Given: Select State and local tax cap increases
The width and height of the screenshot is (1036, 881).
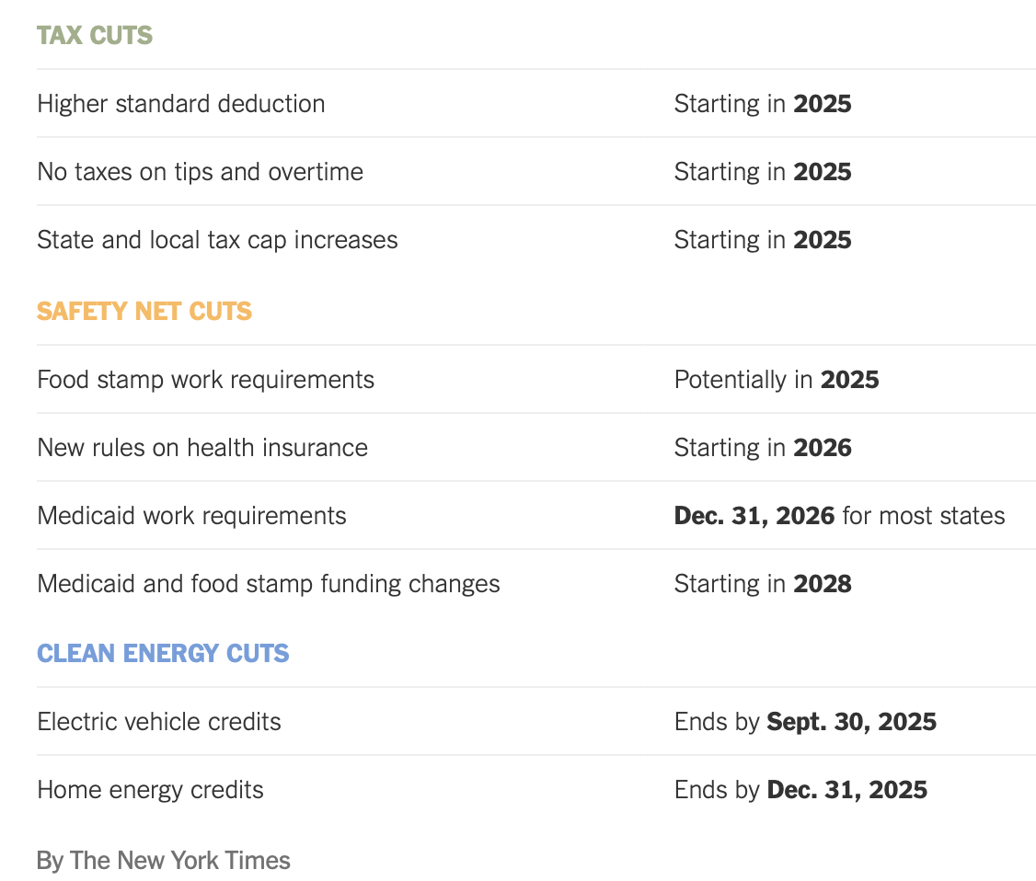Looking at the screenshot, I should [x=217, y=240].
